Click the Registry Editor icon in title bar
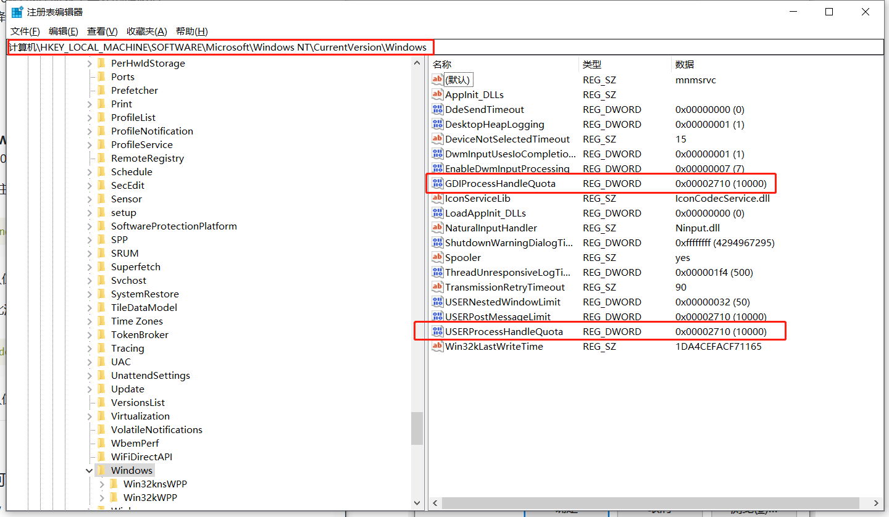Viewport: 889px width, 517px height. tap(16, 11)
